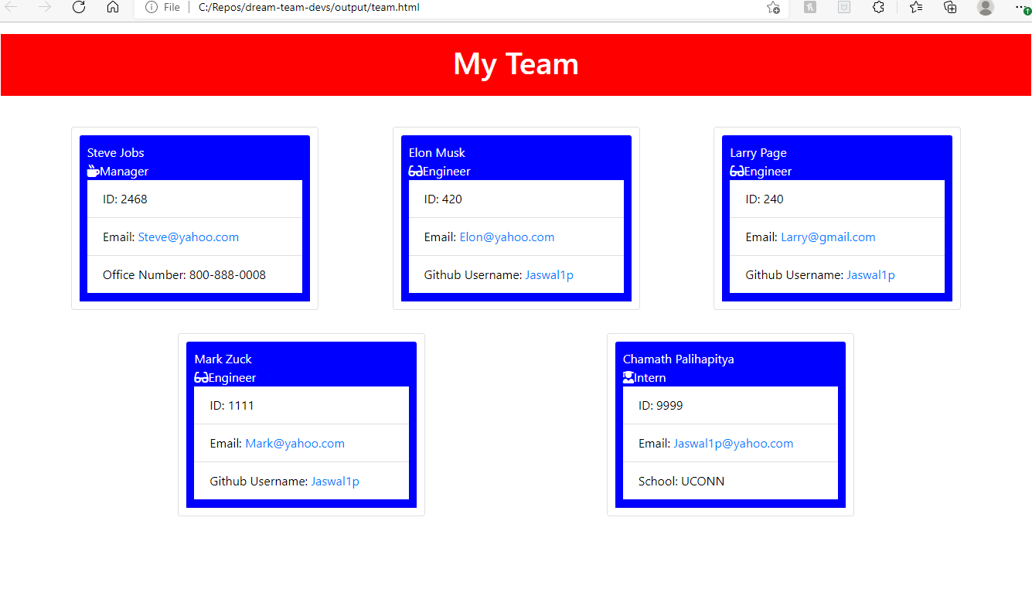Toggle adding this page to favorites
This screenshot has height=589, width=1032.
[x=771, y=7]
